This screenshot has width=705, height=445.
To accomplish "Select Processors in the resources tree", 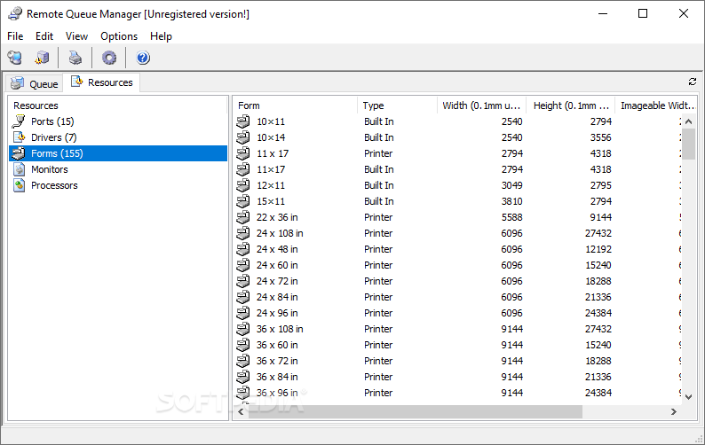I will (54, 185).
